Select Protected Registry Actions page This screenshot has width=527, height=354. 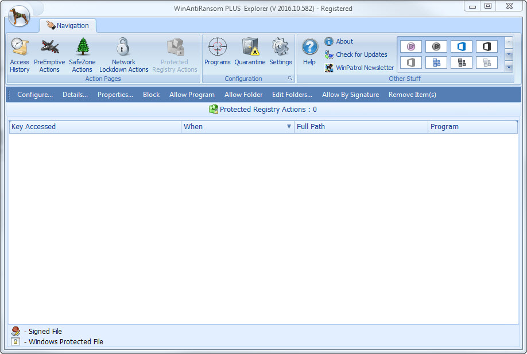(175, 56)
